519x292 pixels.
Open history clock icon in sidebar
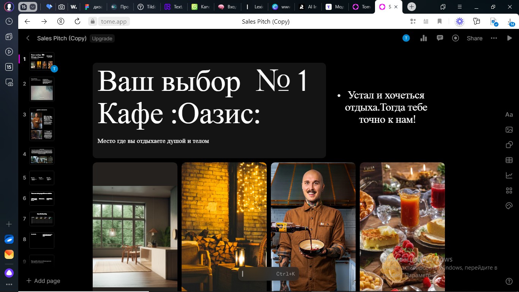coord(9,21)
